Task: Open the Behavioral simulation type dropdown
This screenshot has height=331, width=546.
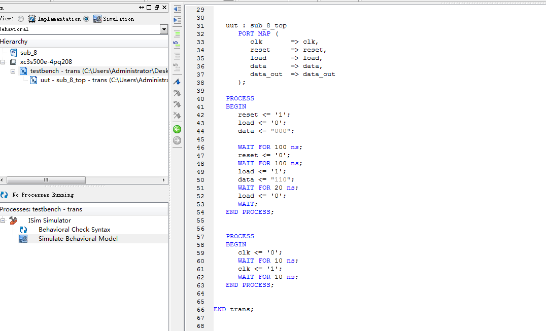Action: point(163,29)
